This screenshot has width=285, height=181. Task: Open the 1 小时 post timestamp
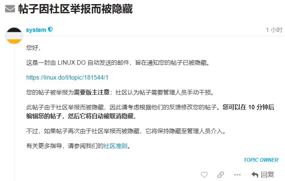(274, 30)
